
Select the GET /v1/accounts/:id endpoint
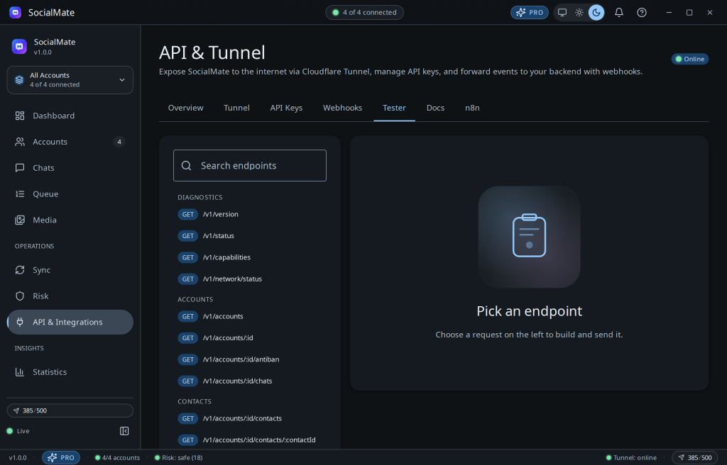point(250,338)
